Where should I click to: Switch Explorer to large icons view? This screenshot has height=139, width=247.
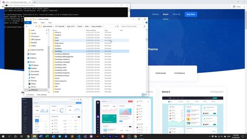(x=146, y=95)
